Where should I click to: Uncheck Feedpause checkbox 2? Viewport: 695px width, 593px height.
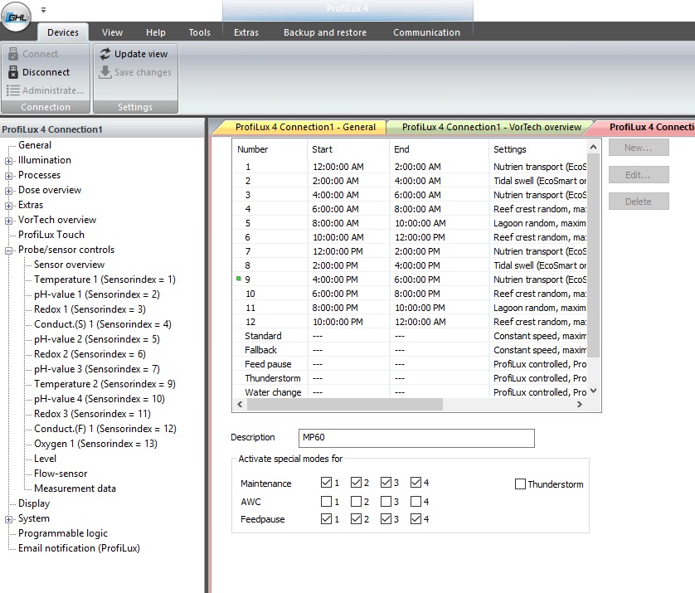pyautogui.click(x=356, y=518)
